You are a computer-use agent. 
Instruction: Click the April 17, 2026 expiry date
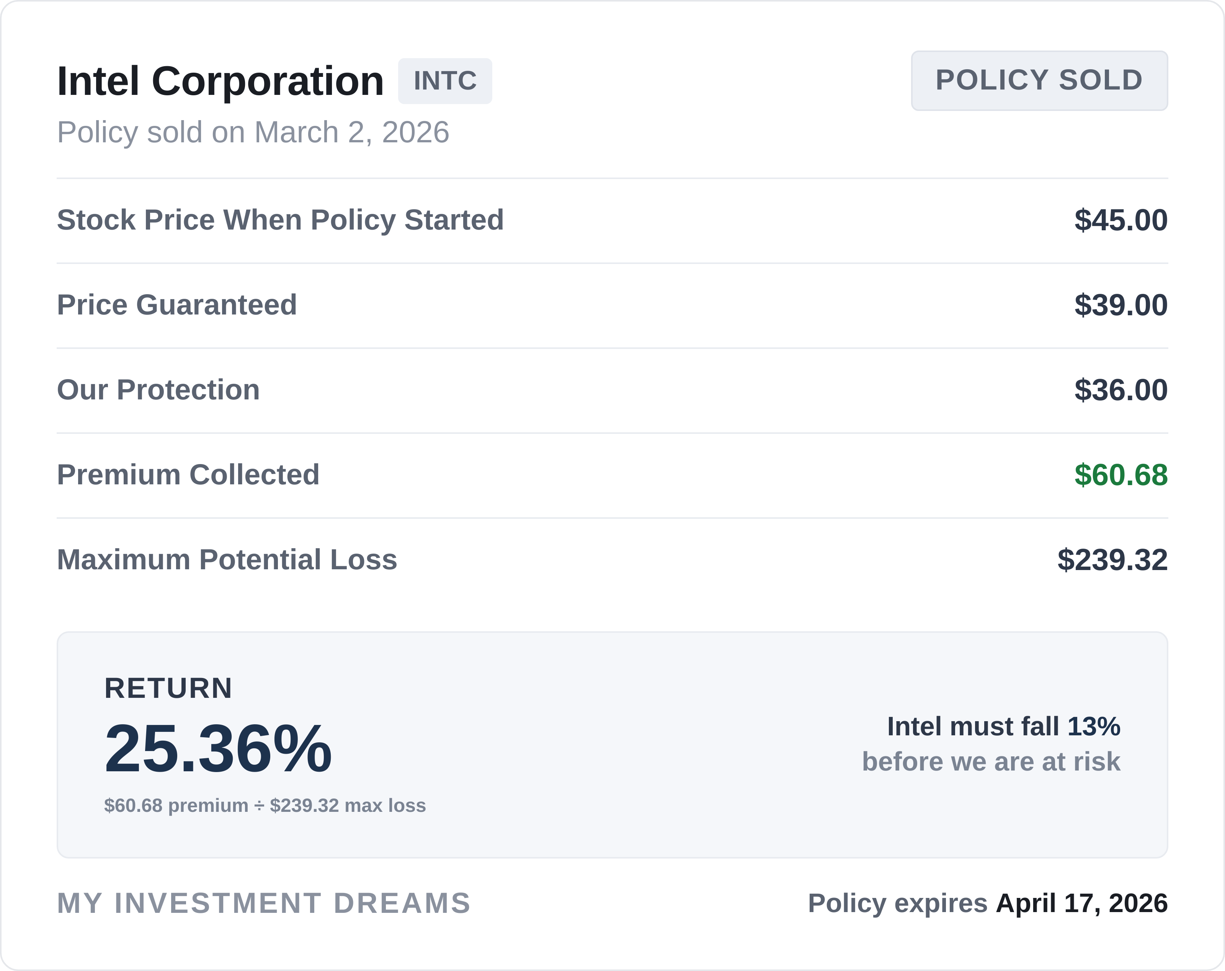pos(1081,903)
